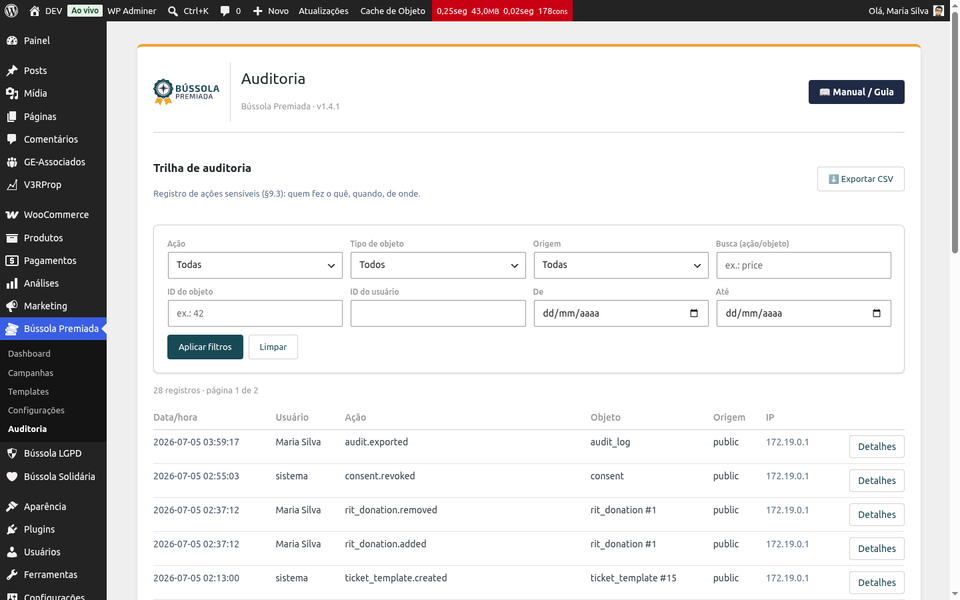Image resolution: width=960 pixels, height=600 pixels.
Task: Click IP 172.19.0.1 in consent.revoked row
Action: [x=787, y=476]
